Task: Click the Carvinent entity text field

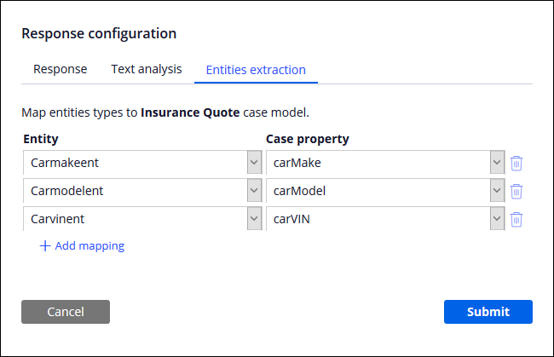Action: [134, 220]
